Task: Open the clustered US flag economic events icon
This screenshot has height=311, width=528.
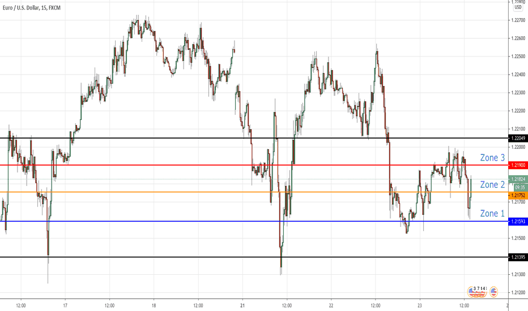Action: [477, 292]
